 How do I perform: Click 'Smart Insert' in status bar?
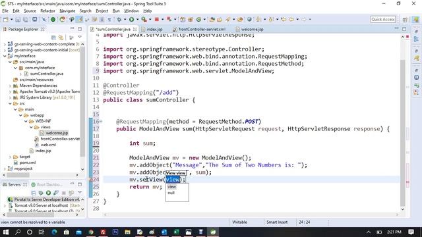(277, 223)
